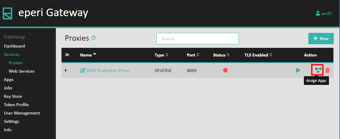340x139 pixels.
Task: Open User Management in the sidebar
Action: pos(22,113)
